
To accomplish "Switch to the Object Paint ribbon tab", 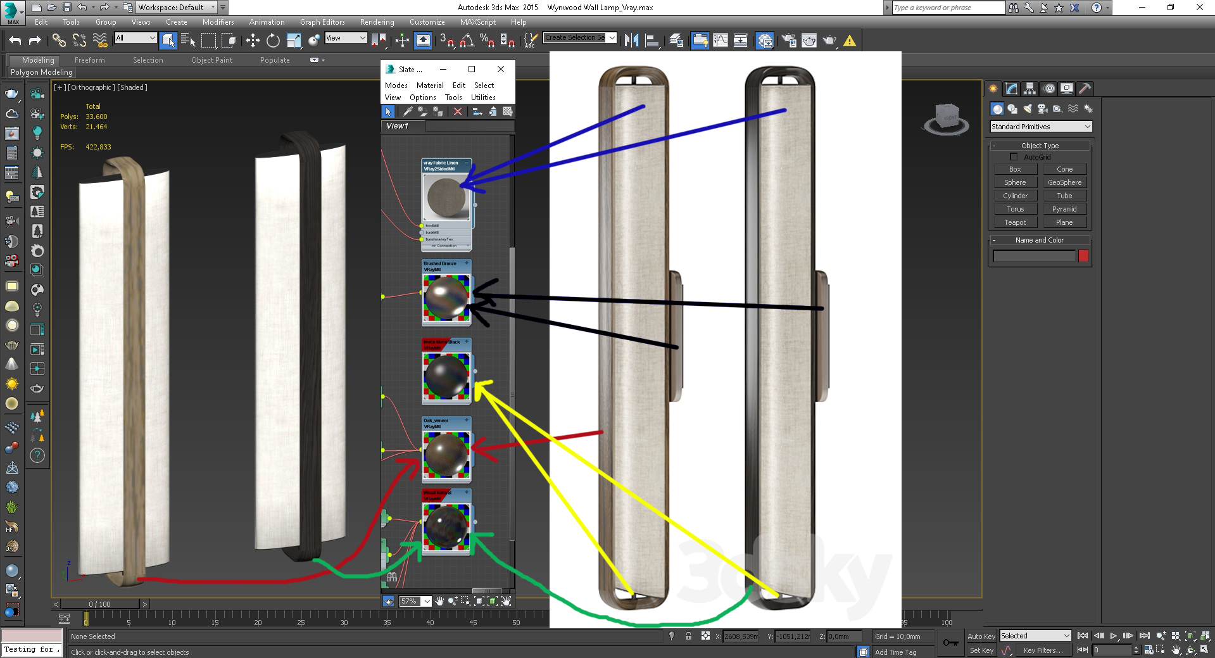I will point(212,60).
